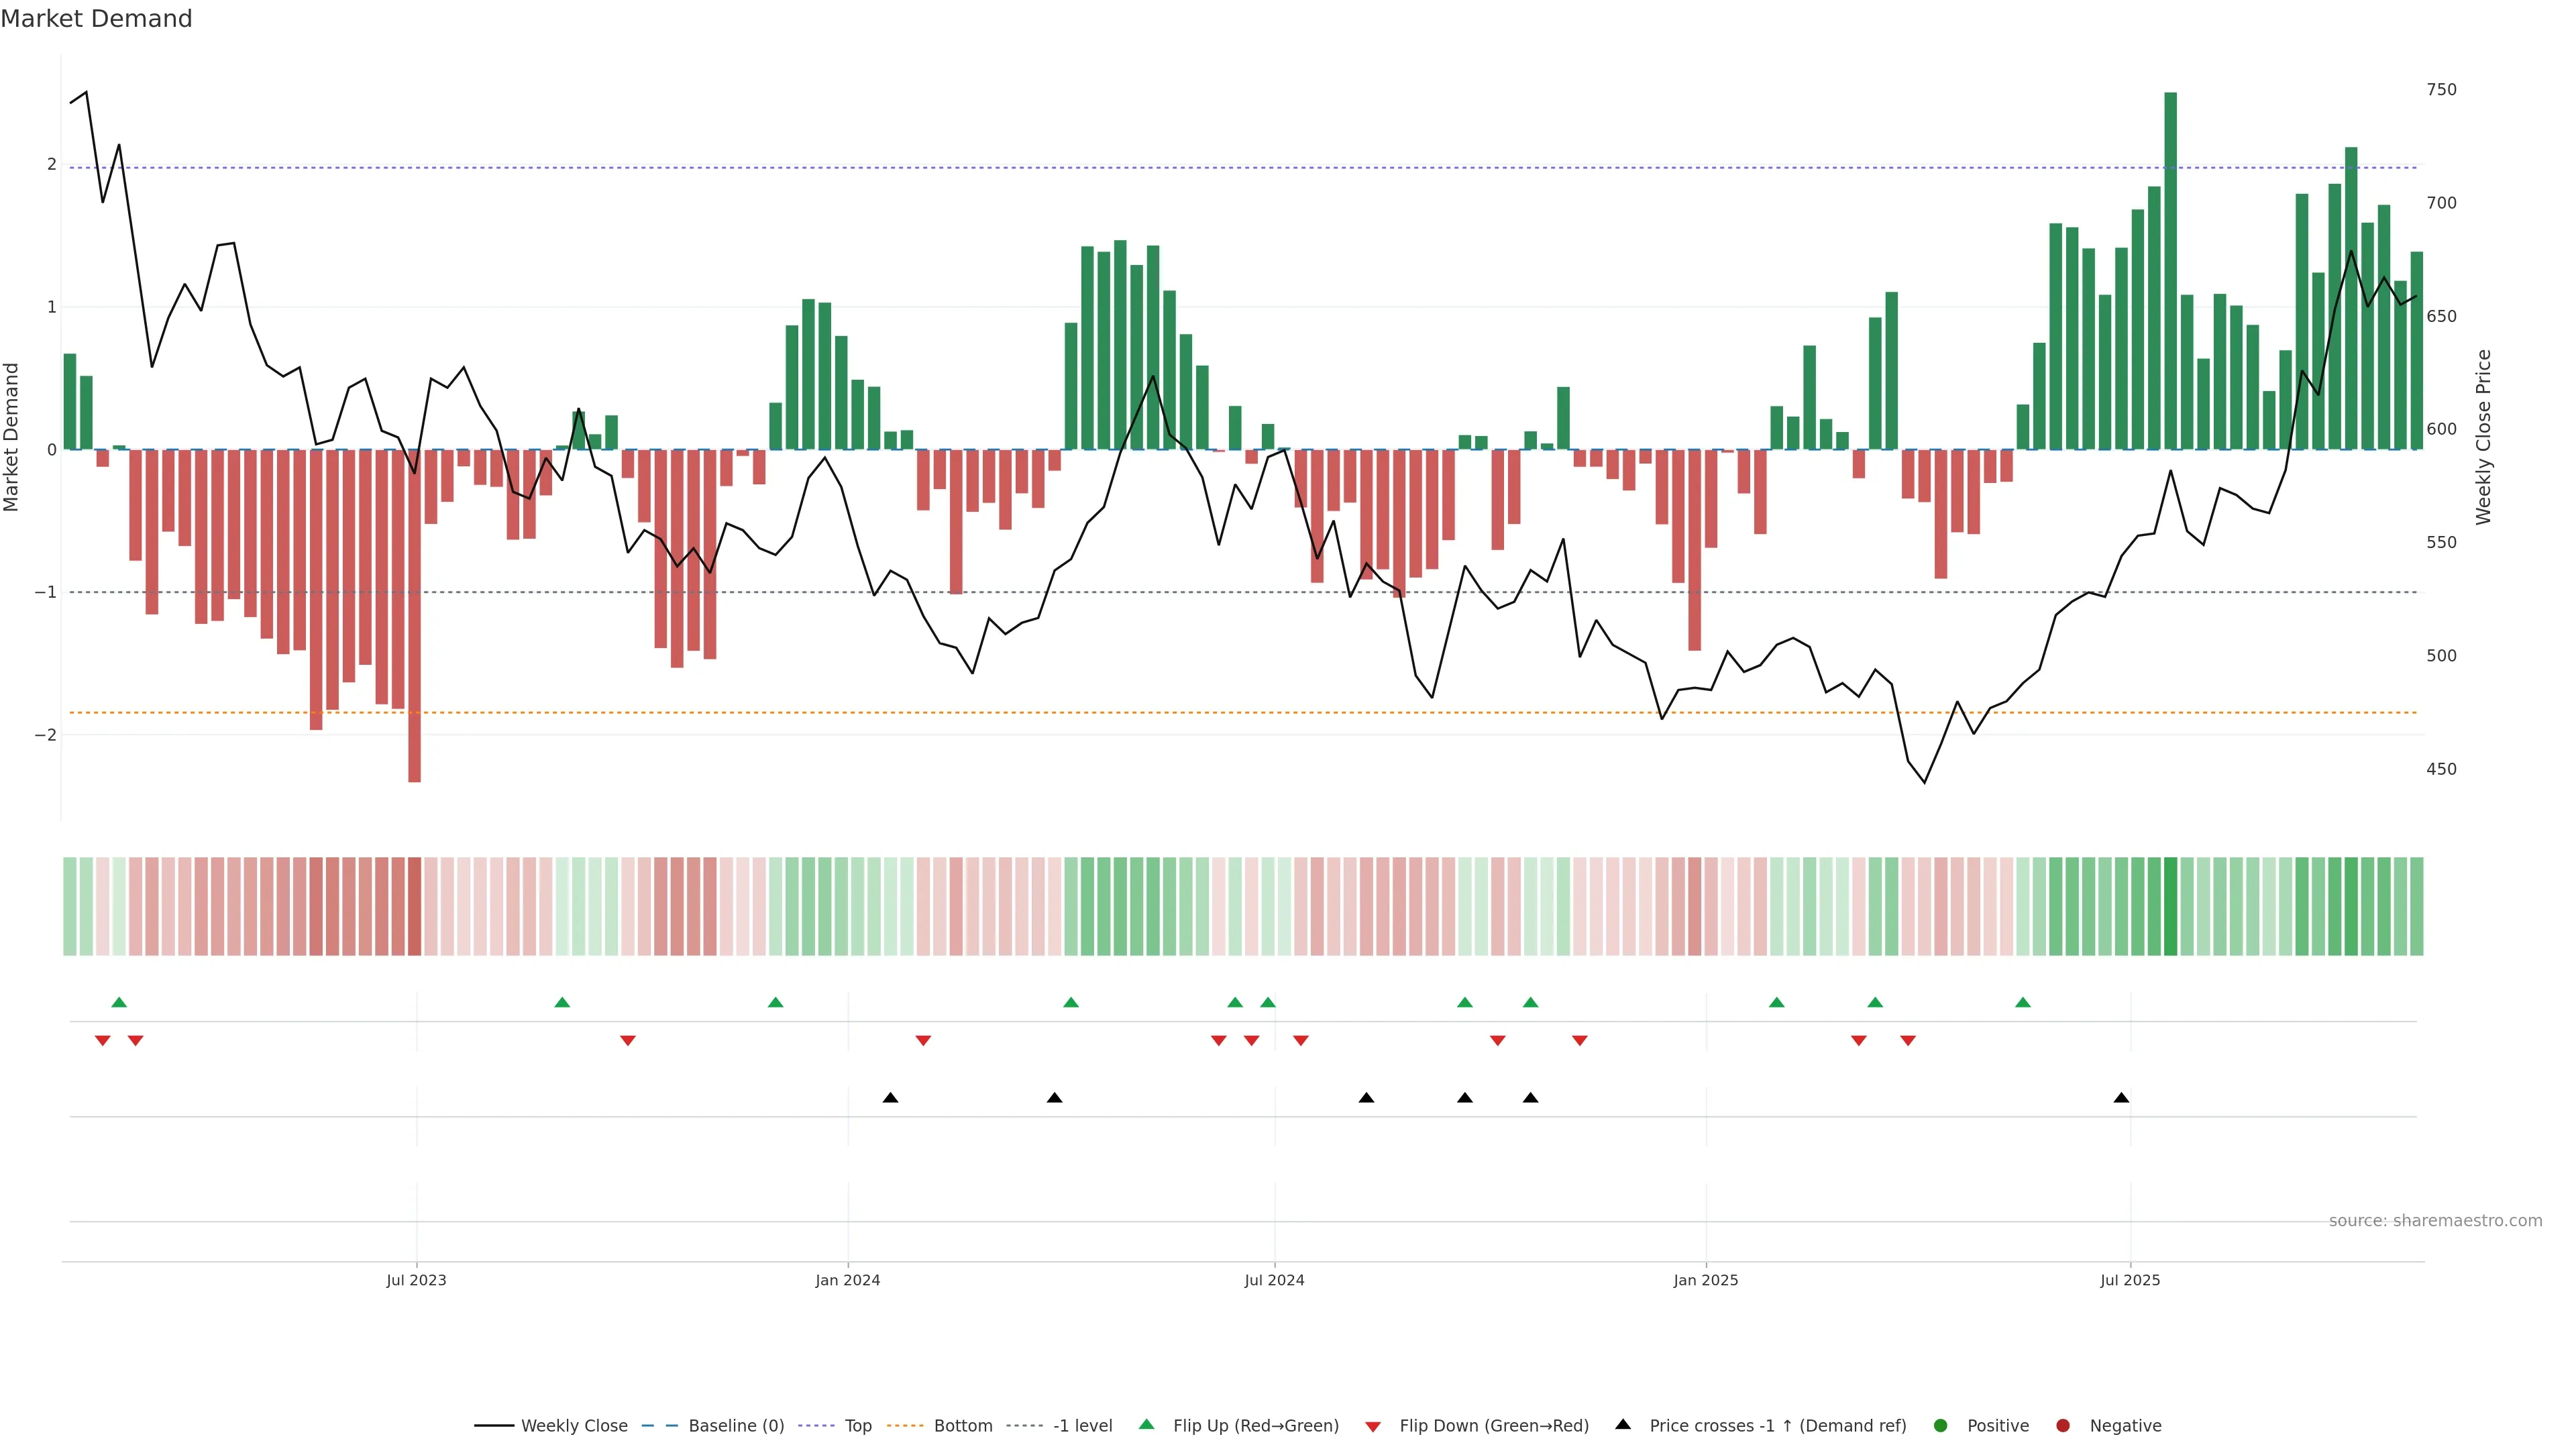Click the first red flip-down triangle in marker row
The image size is (2576, 1449).
[102, 1041]
